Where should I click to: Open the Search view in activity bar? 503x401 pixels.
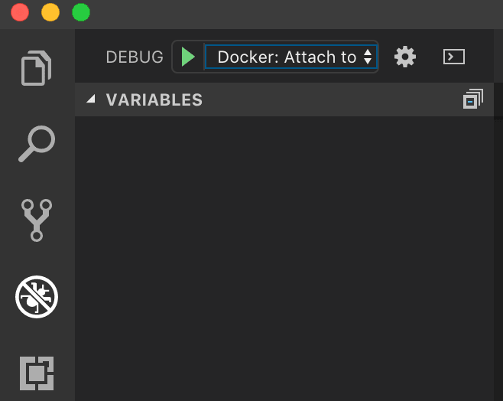pos(37,144)
